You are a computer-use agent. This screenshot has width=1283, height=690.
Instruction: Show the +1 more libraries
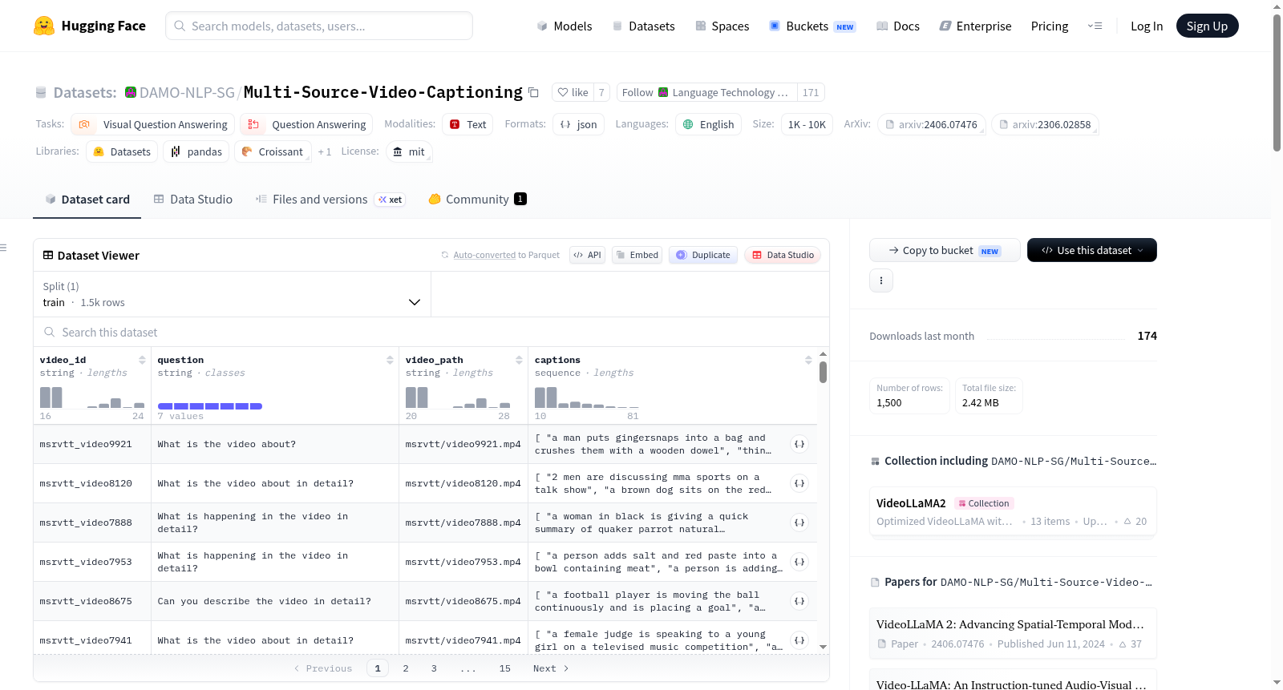pos(325,151)
